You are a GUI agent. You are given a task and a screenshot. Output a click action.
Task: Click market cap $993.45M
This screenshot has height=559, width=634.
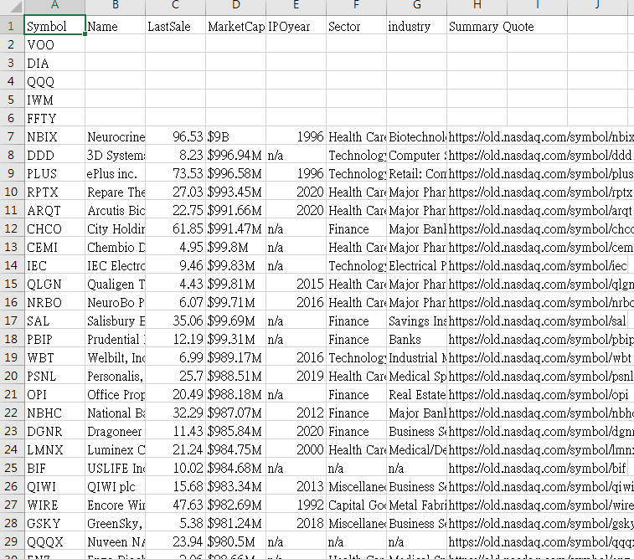[235, 192]
